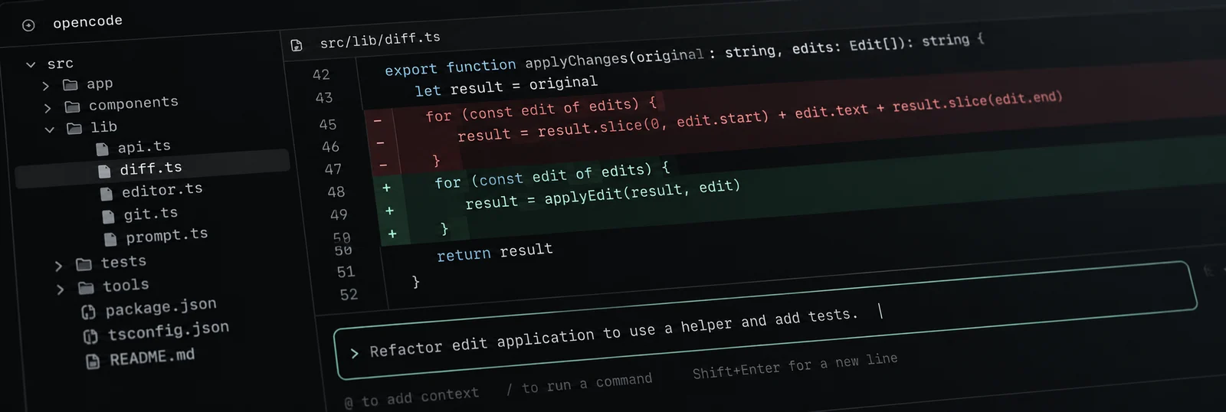Viewport: 1226px width, 412px height.
Task: Click the minus marker on line 45
Action: click(x=378, y=121)
